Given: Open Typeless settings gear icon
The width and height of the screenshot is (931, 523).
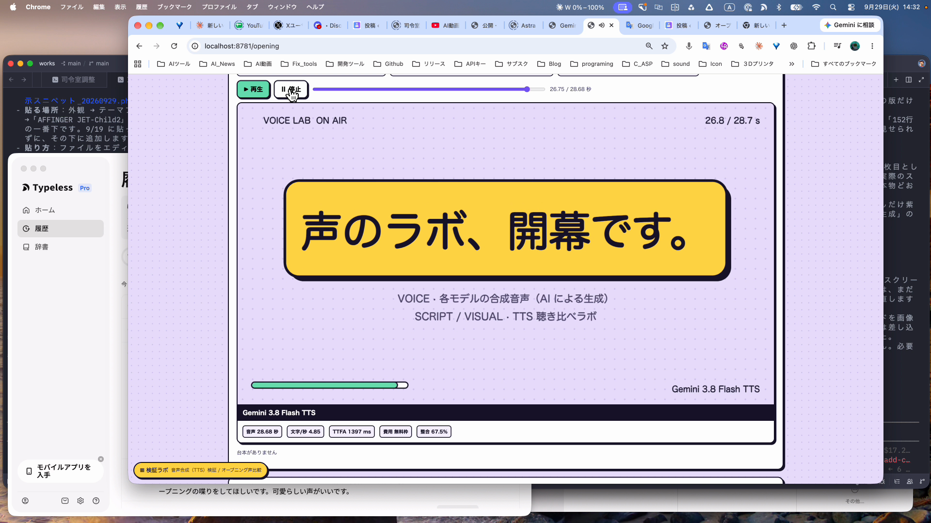Looking at the screenshot, I should click(x=80, y=501).
